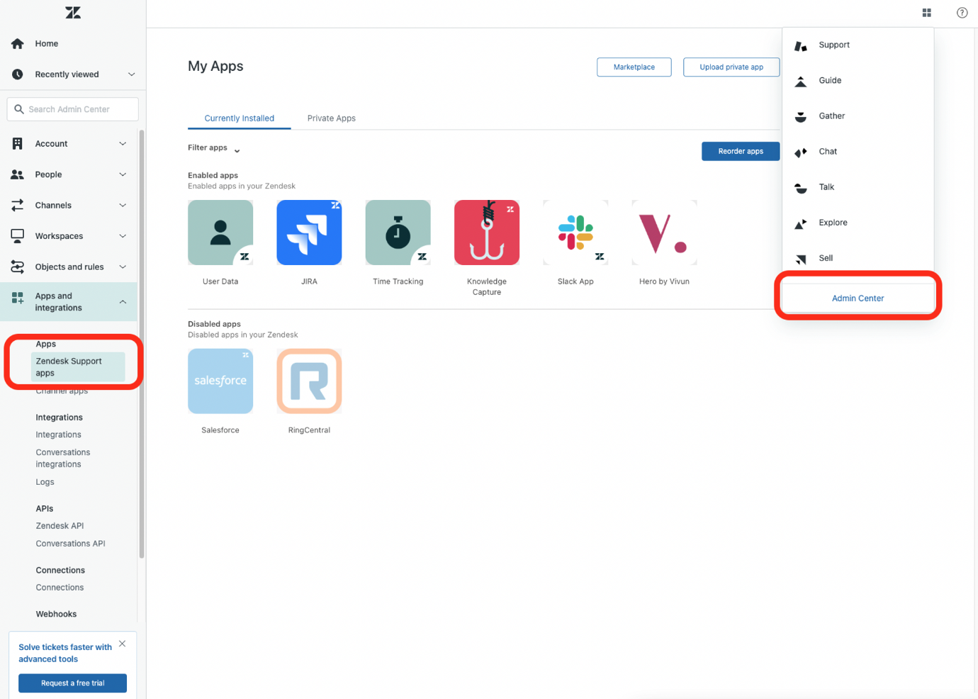978x699 pixels.
Task: Click the Webhooks heading in sidebar
Action: pyautogui.click(x=56, y=614)
